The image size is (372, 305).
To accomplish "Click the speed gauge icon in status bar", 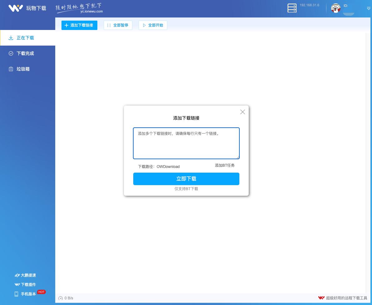I will (x=61, y=298).
